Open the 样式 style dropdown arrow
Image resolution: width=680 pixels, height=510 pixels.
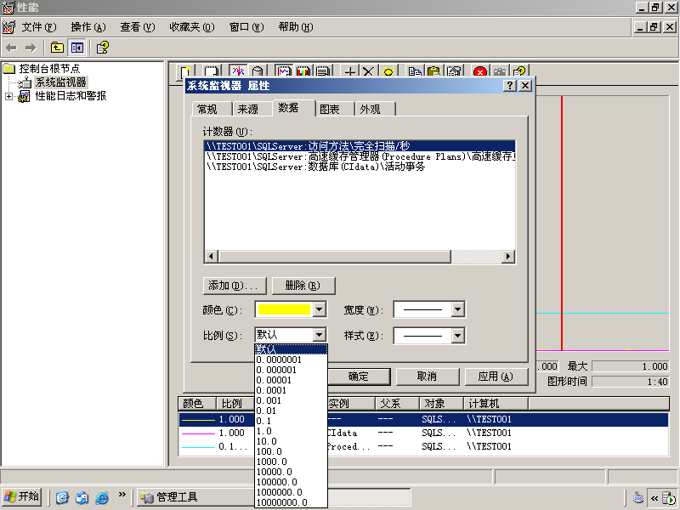(458, 335)
